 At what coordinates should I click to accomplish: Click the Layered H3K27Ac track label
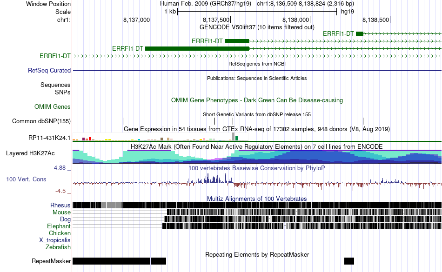pyautogui.click(x=30, y=153)
